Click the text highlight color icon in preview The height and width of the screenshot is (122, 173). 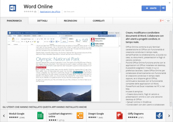tap(35, 42)
